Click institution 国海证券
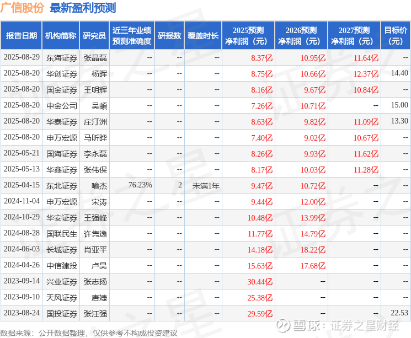 (62, 154)
